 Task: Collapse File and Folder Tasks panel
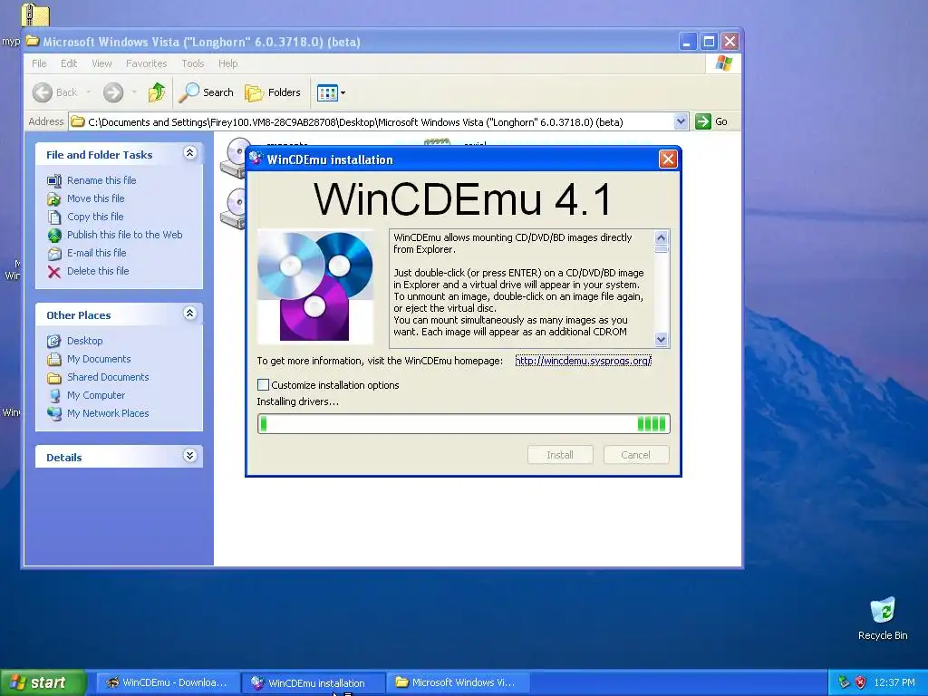tap(189, 153)
